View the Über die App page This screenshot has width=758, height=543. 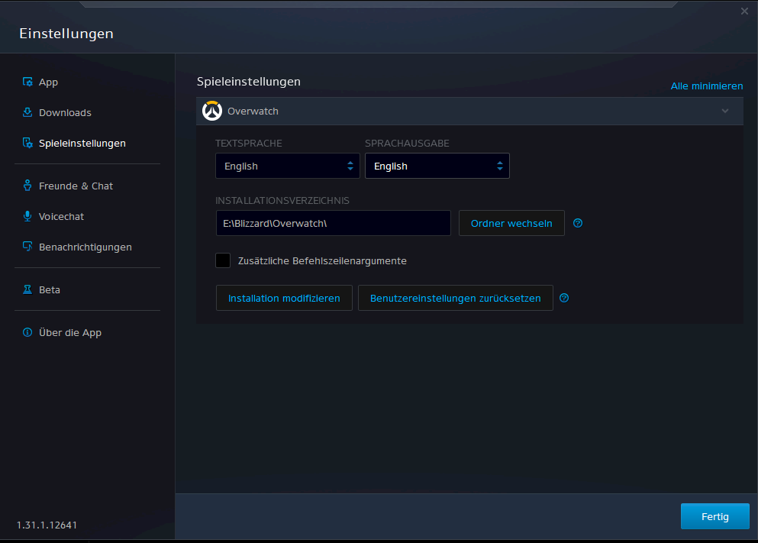[70, 333]
